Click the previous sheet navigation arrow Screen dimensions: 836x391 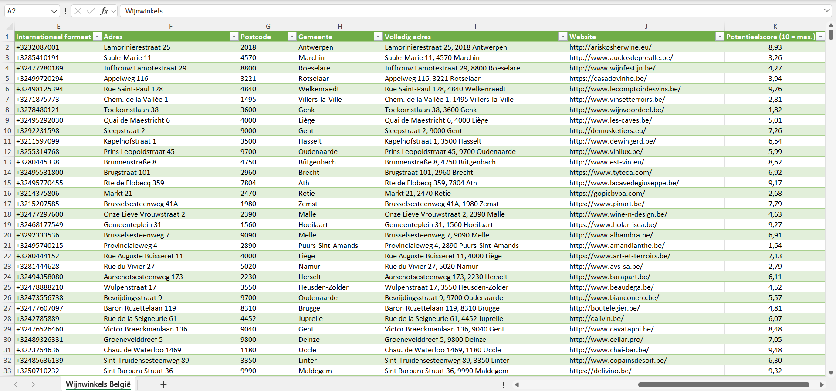coord(16,384)
